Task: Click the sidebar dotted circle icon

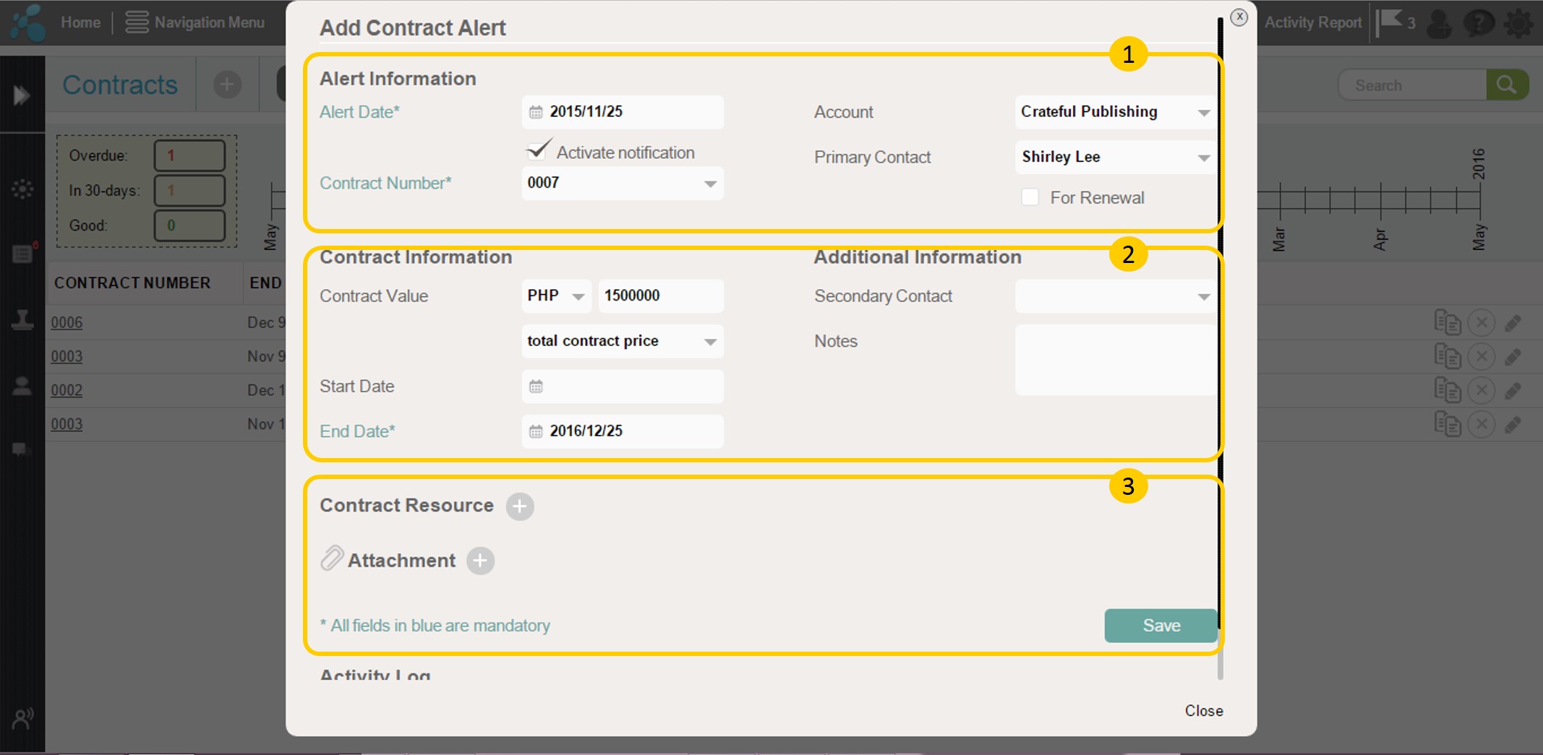Action: coord(22,189)
